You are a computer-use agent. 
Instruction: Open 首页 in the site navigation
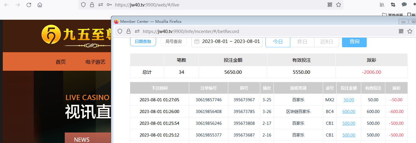(x=61, y=62)
